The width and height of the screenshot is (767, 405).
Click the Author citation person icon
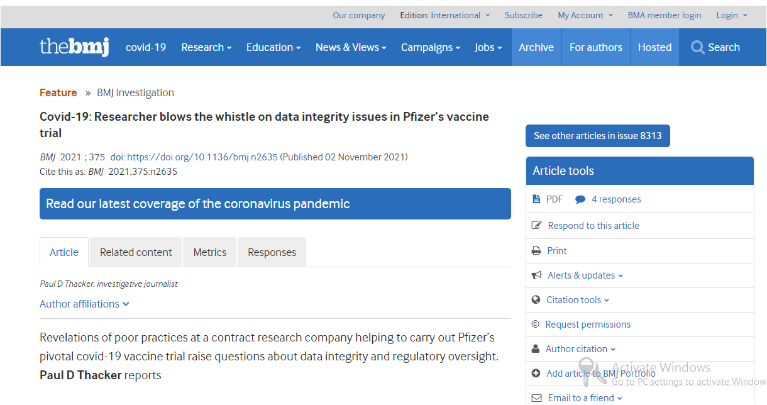536,349
